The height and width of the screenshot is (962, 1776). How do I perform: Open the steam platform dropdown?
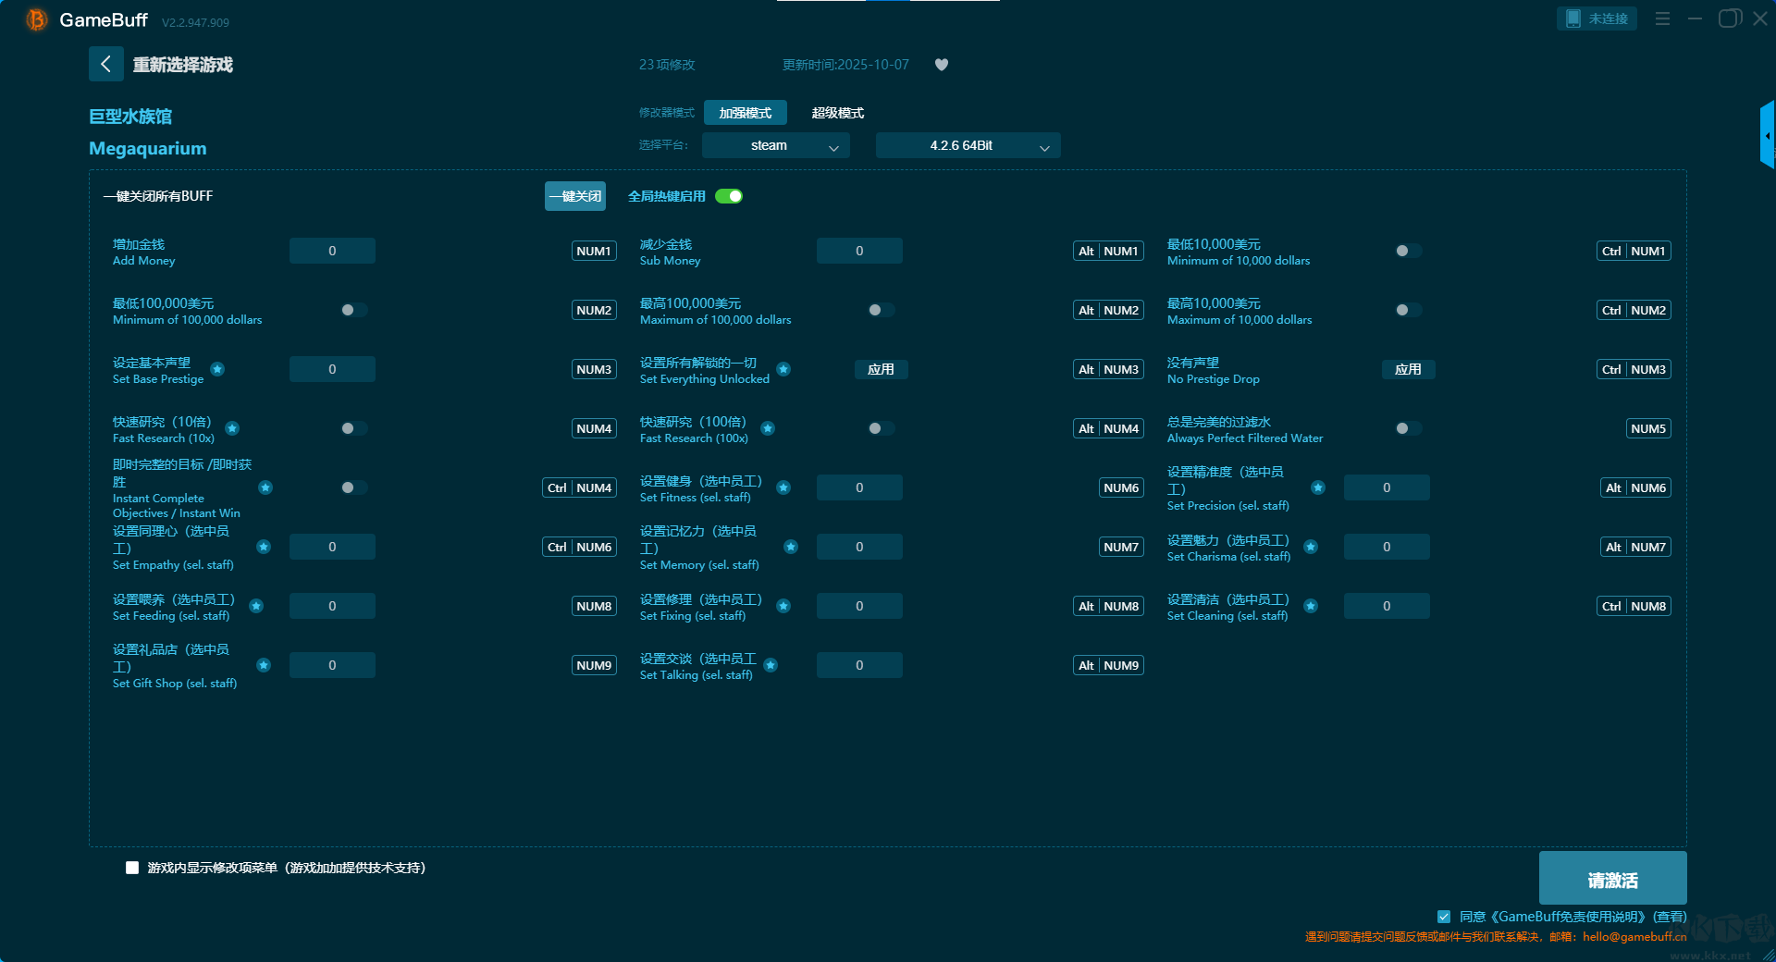point(775,145)
